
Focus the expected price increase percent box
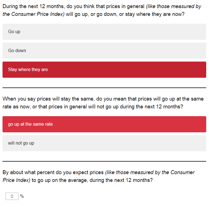12,196
